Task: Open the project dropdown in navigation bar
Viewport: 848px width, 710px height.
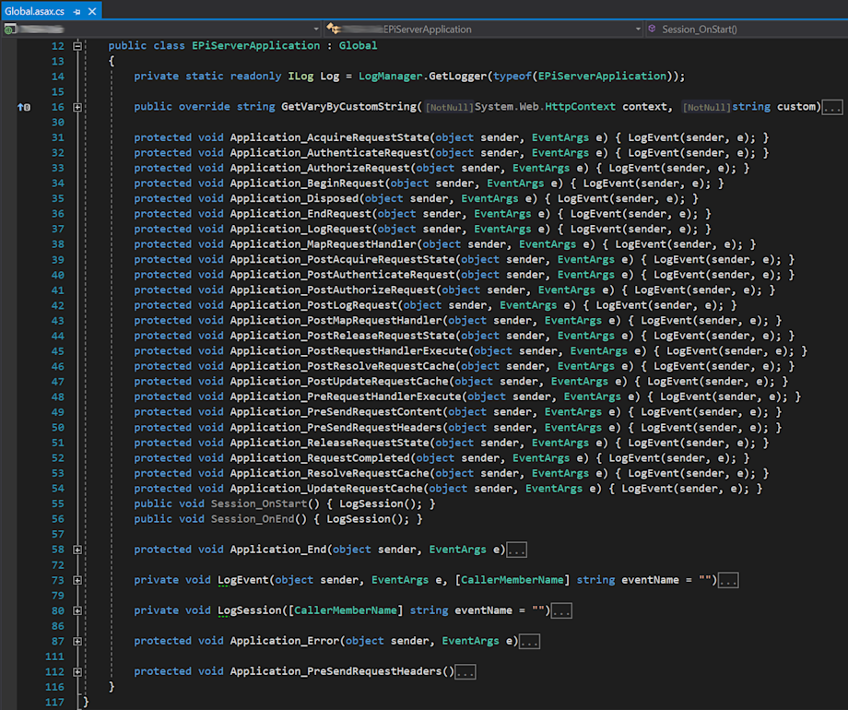Action: click(316, 30)
